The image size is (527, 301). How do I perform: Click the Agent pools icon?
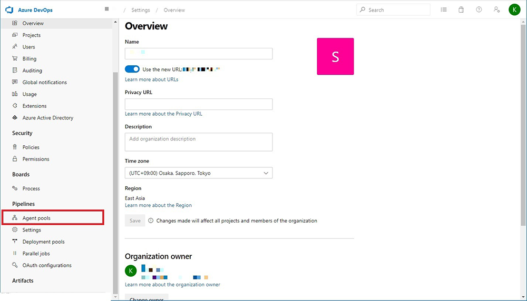click(x=15, y=218)
